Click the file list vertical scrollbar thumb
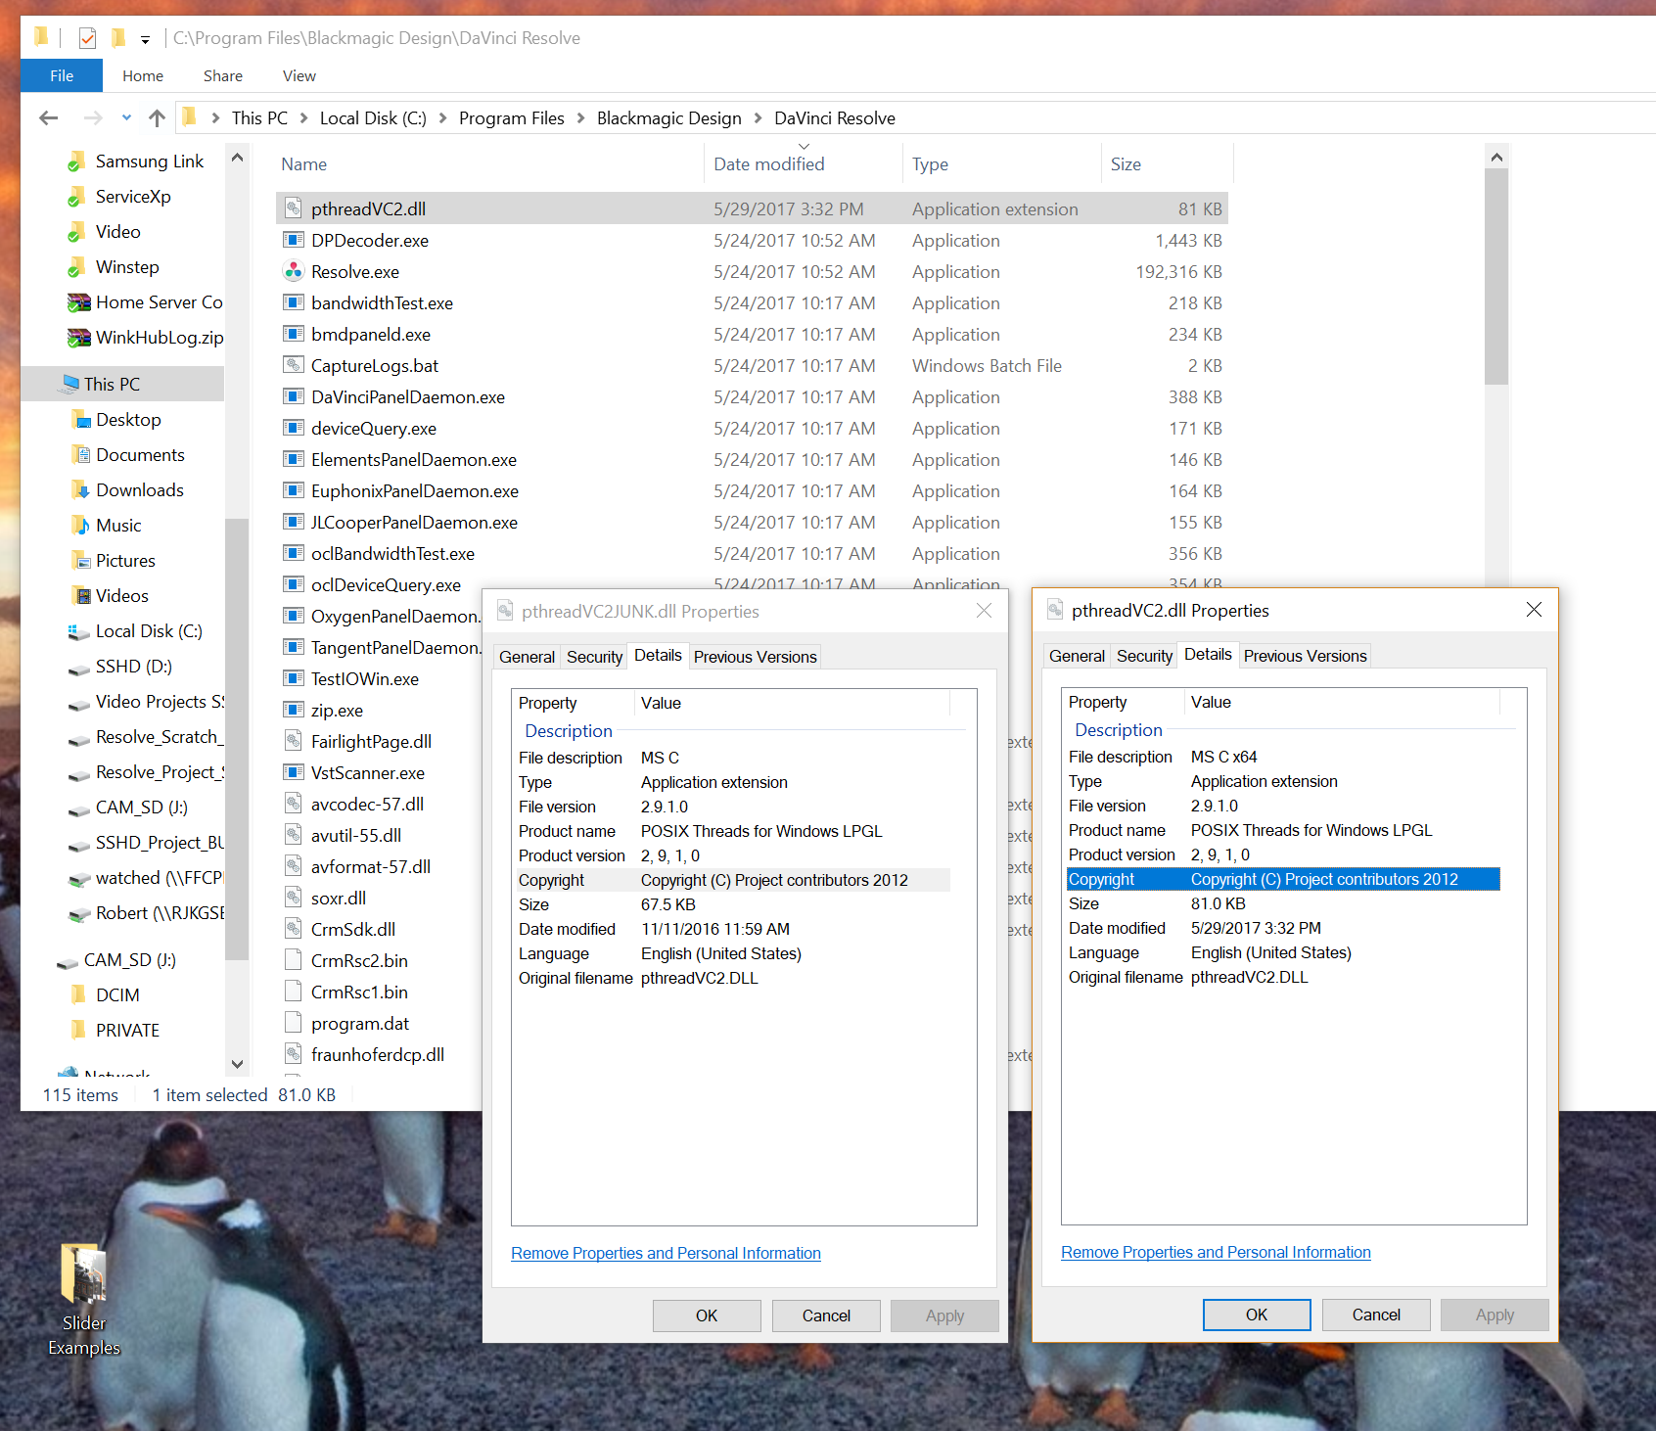 pyautogui.click(x=1495, y=276)
